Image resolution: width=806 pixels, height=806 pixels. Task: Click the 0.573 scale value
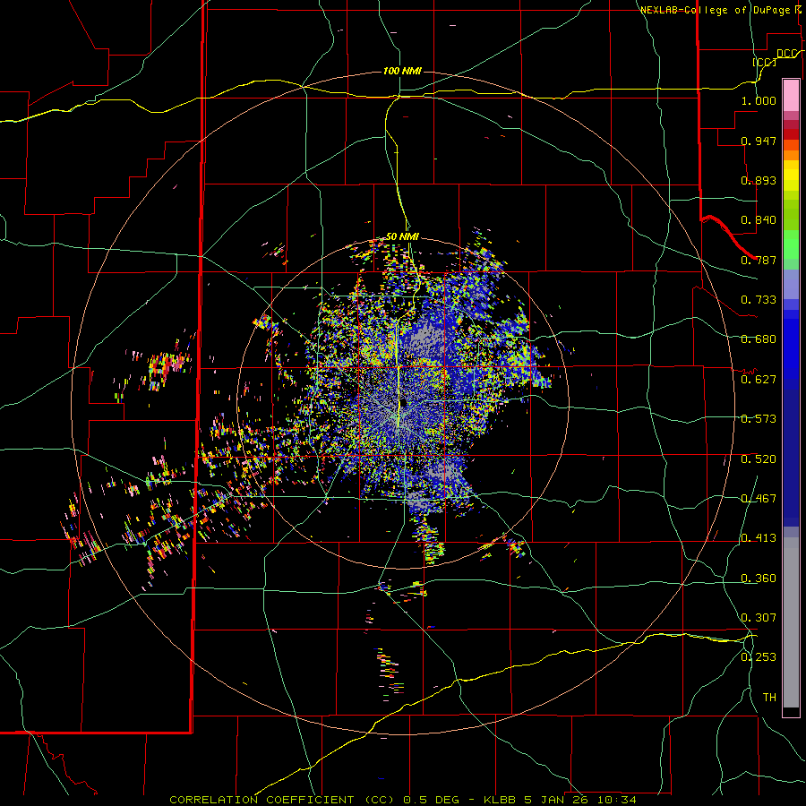[759, 419]
